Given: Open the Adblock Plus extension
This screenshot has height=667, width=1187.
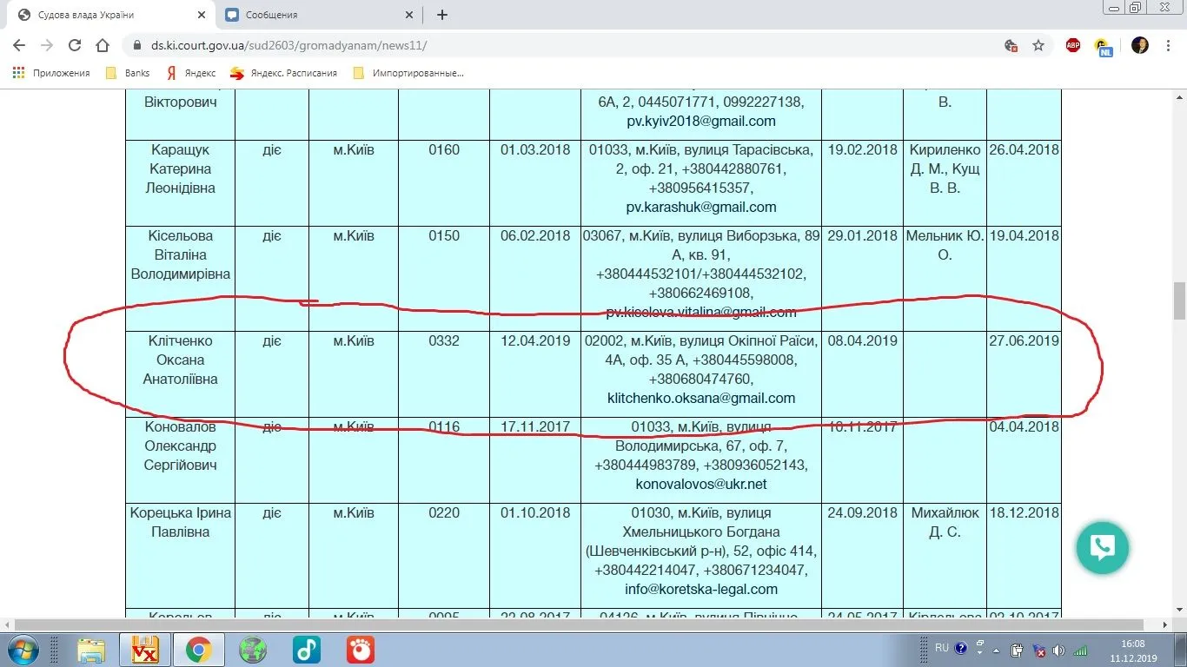Looking at the screenshot, I should (x=1073, y=45).
